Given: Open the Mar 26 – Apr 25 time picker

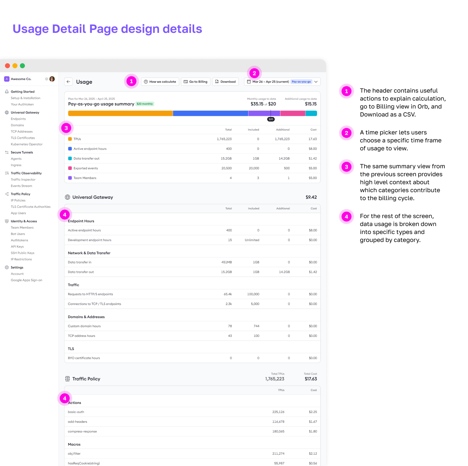Looking at the screenshot, I should [x=282, y=82].
